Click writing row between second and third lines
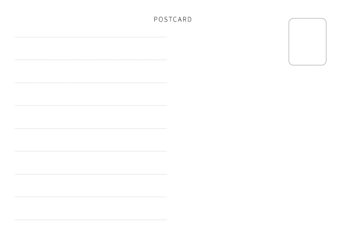 (91, 71)
